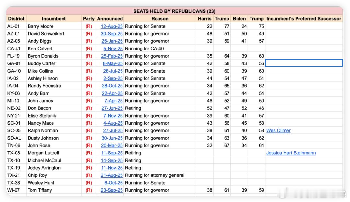Select the AZ-05 district cell

pyautogui.click(x=16, y=41)
